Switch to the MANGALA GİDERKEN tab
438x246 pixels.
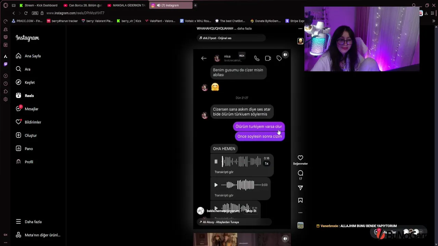(x=127, y=5)
